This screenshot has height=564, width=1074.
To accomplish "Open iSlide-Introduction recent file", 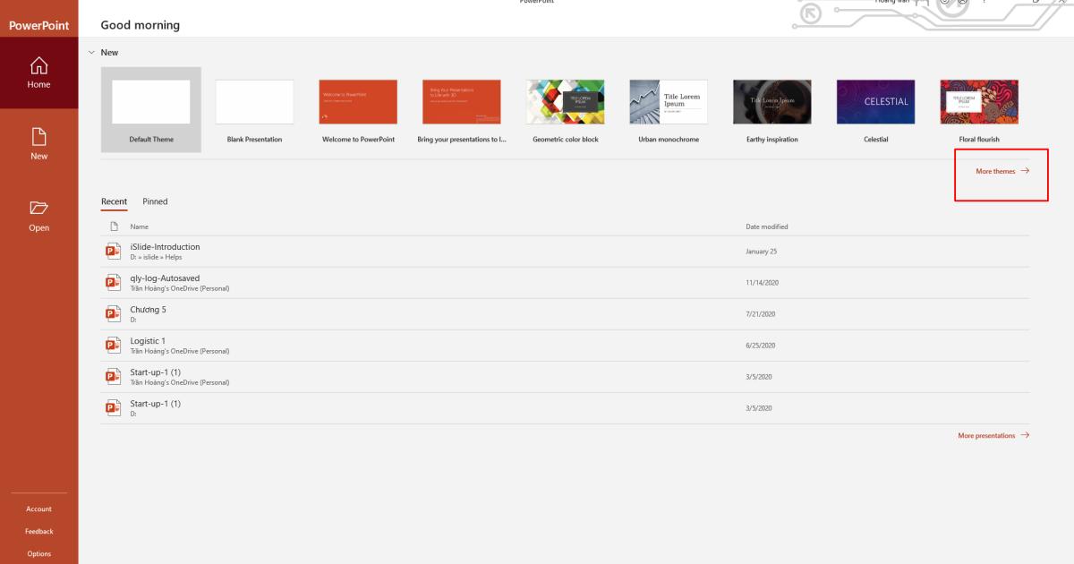I will 565,252.
